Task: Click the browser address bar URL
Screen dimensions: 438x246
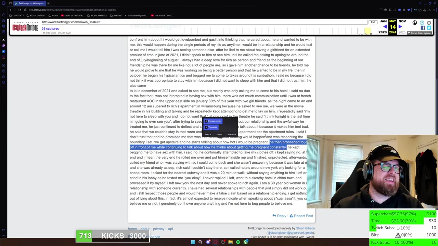Action: point(72,10)
